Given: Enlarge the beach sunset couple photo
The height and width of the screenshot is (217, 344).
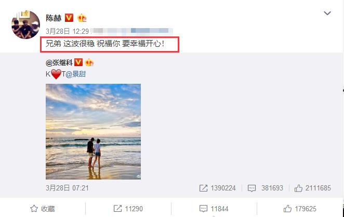Looking at the screenshot, I should coord(93,132).
